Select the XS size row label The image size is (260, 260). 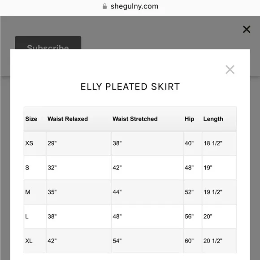pyautogui.click(x=29, y=143)
